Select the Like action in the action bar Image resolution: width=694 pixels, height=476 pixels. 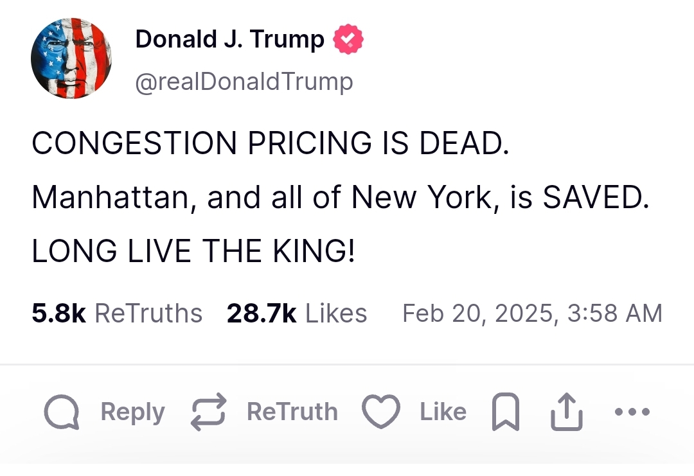click(442, 412)
